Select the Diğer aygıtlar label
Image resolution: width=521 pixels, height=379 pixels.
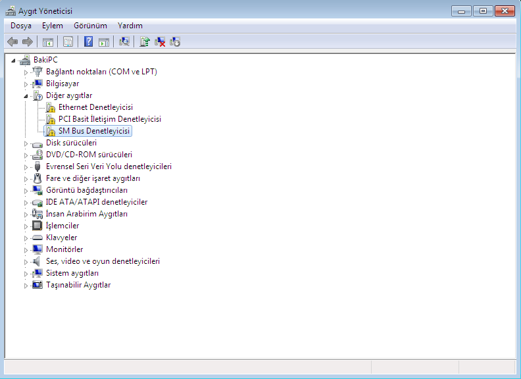pos(69,95)
